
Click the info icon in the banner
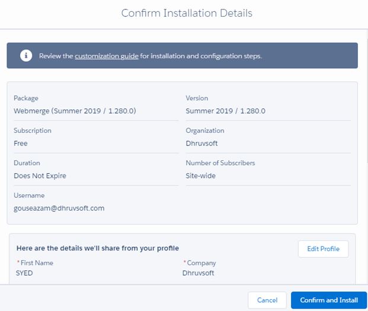(x=26, y=56)
